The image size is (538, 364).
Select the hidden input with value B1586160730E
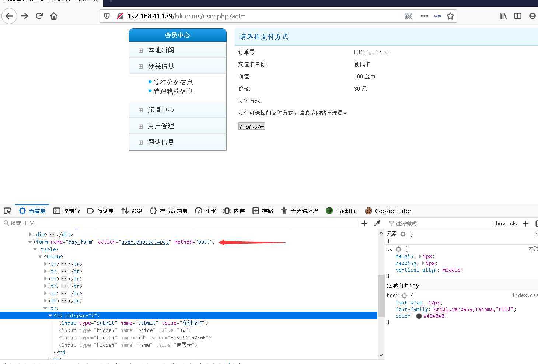(x=135, y=338)
